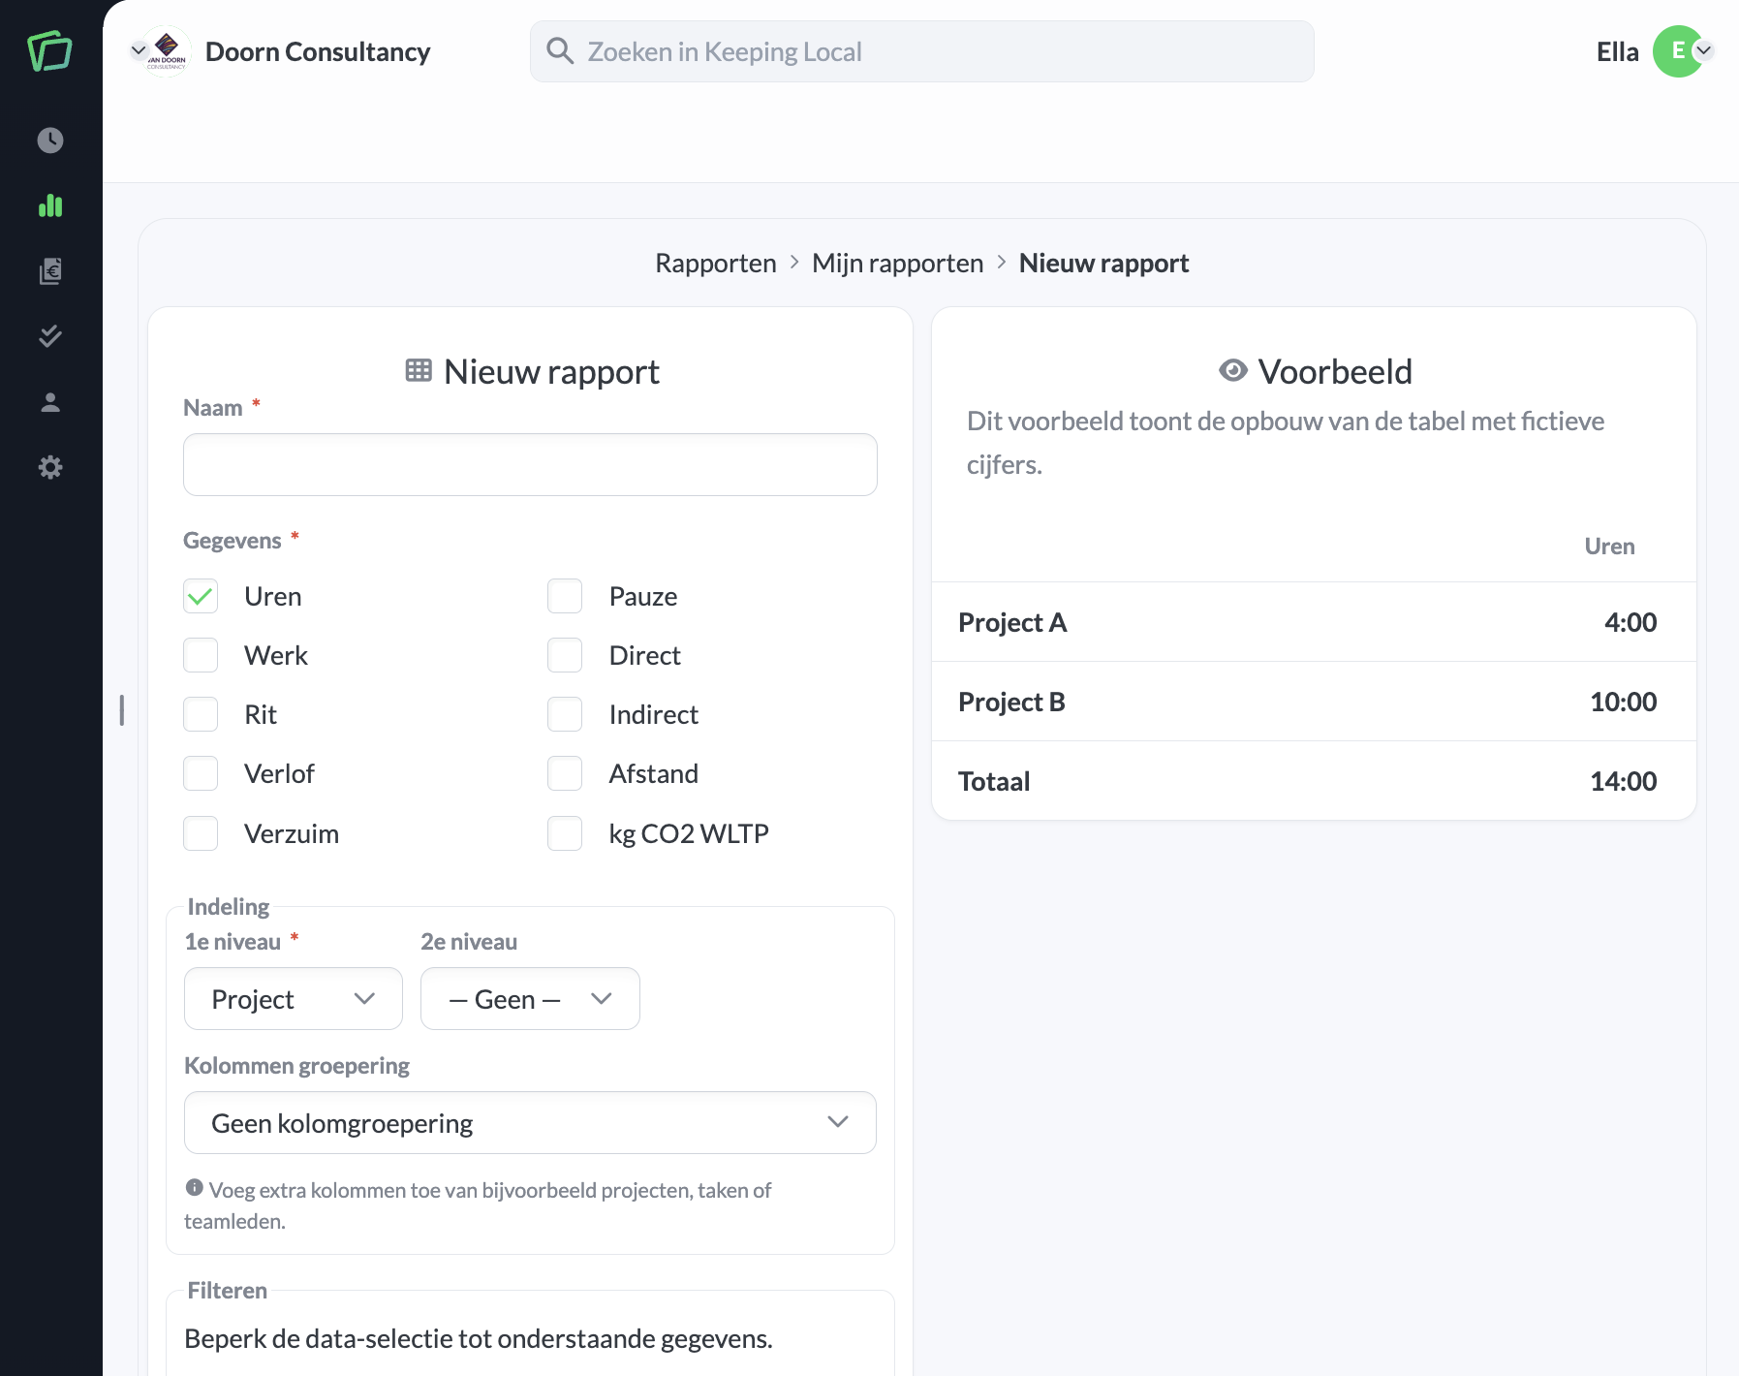Screen dimensions: 1739x1376
Task: Focus the Naam input field
Action: (x=530, y=464)
